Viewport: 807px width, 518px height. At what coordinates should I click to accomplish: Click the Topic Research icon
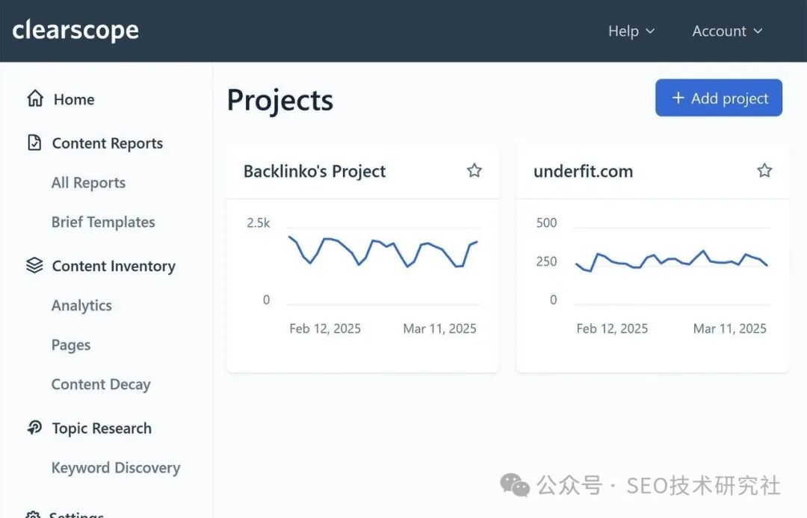[34, 428]
